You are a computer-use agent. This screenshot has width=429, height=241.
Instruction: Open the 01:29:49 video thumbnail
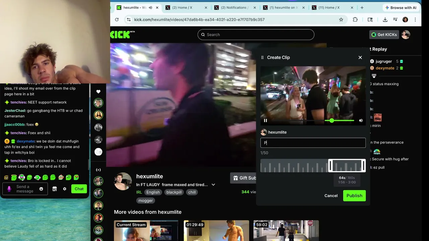tap(216, 231)
